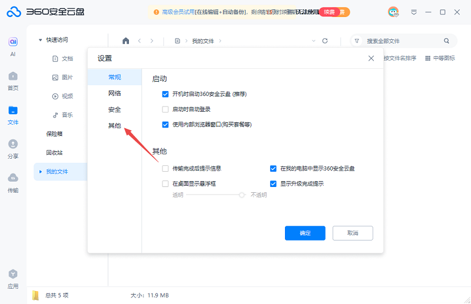Click the 续费 renew button

coord(329,12)
